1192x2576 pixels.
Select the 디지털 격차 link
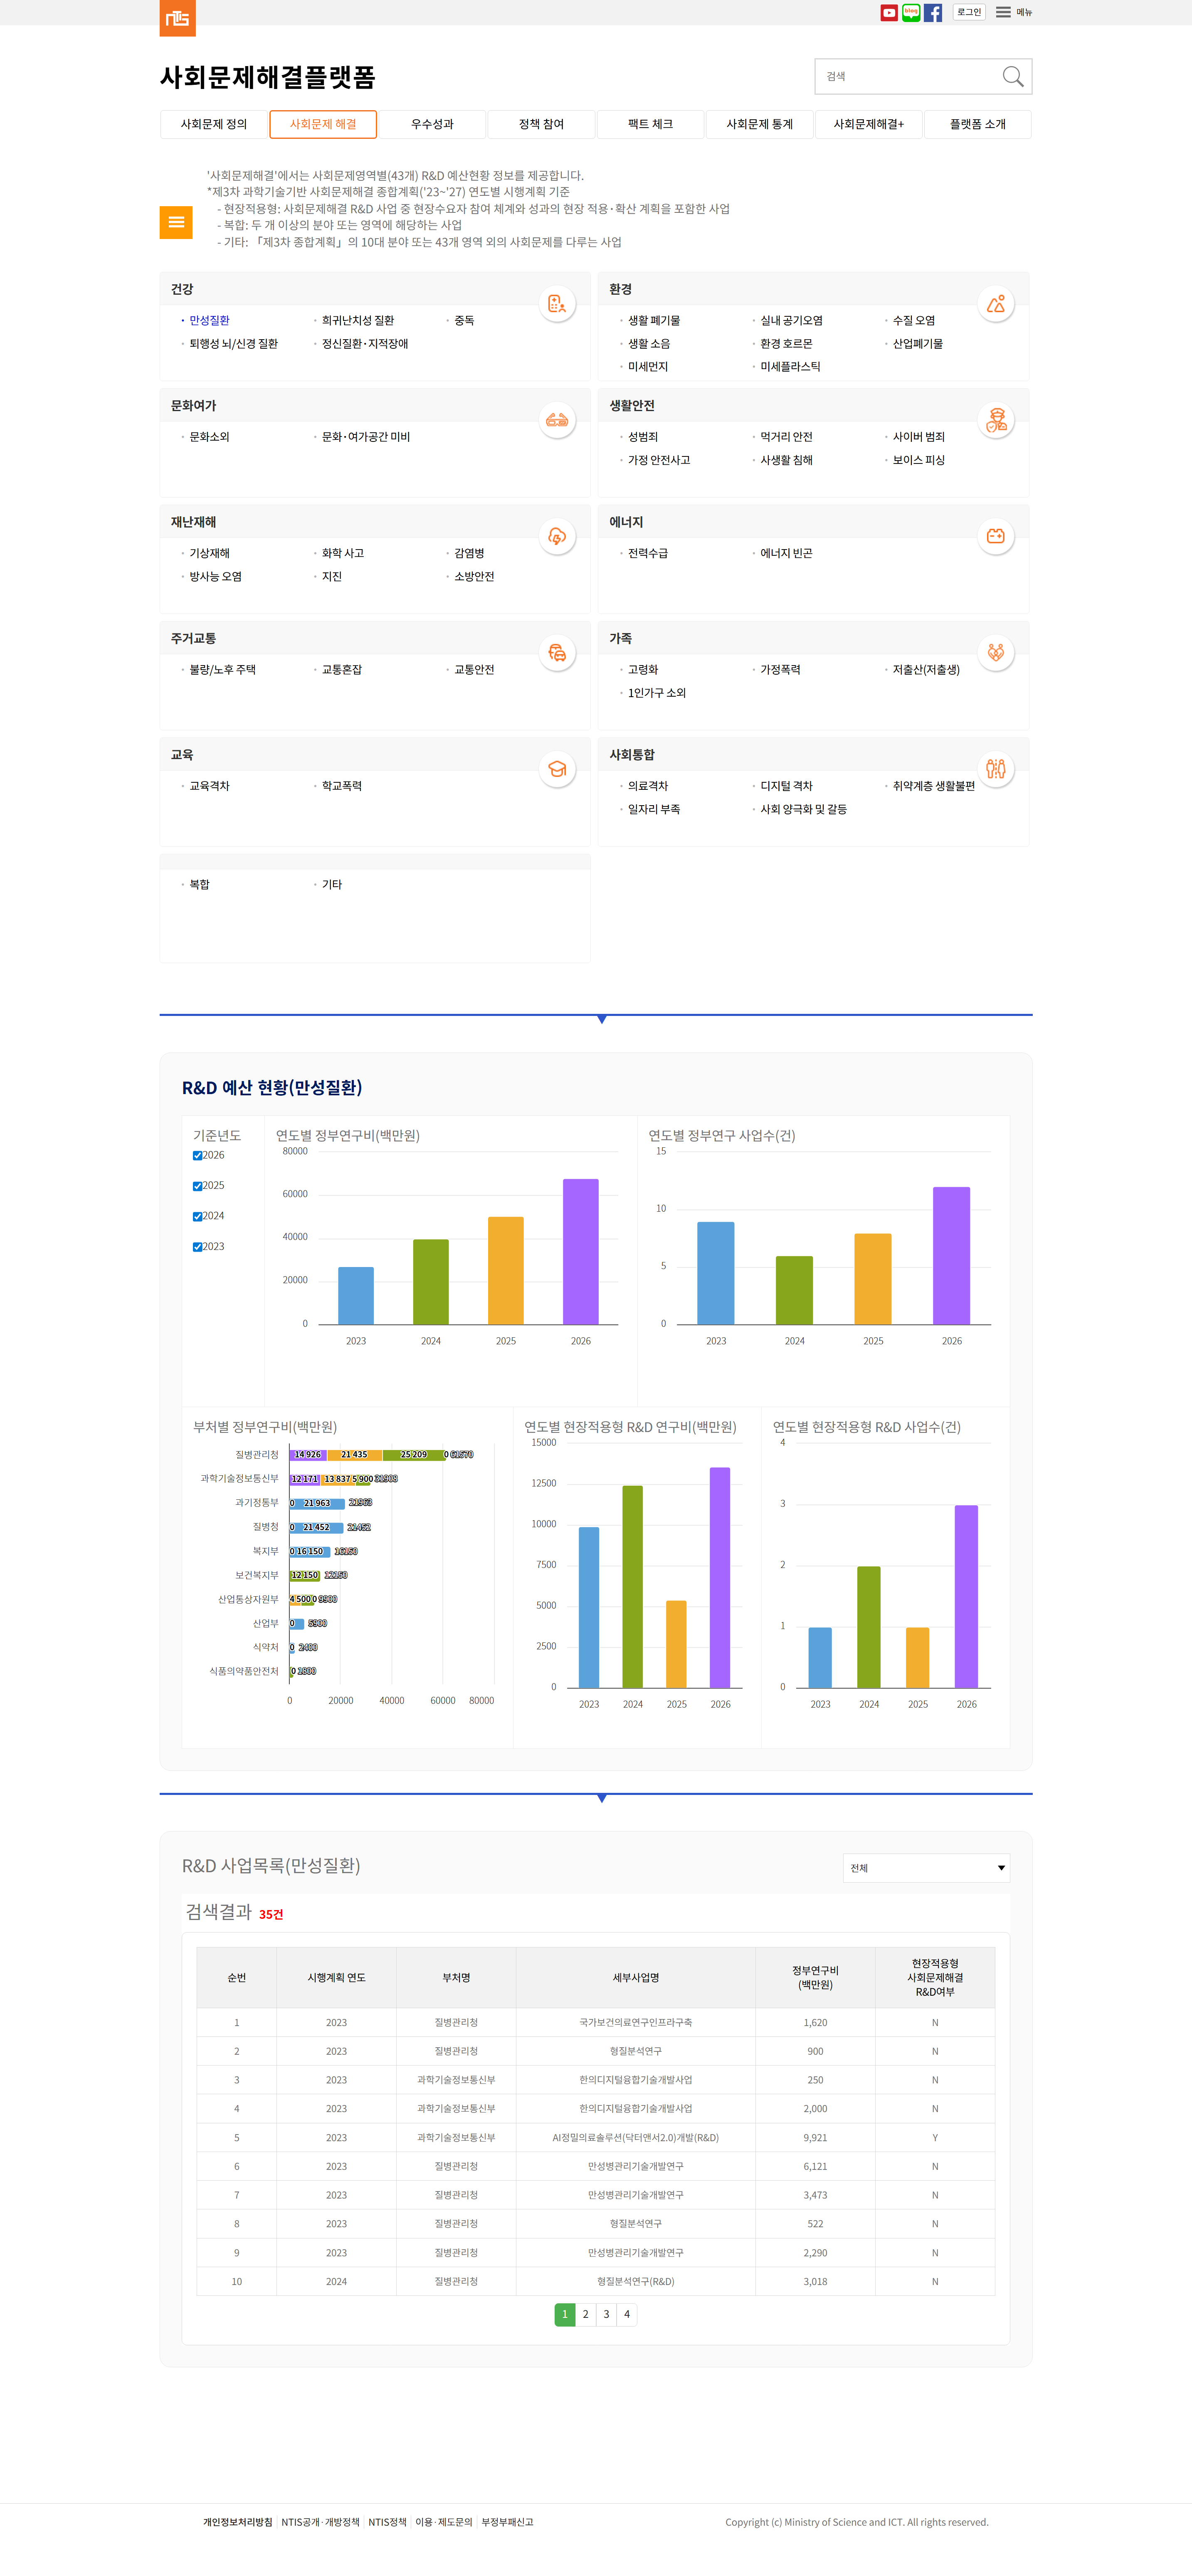pyautogui.click(x=786, y=786)
